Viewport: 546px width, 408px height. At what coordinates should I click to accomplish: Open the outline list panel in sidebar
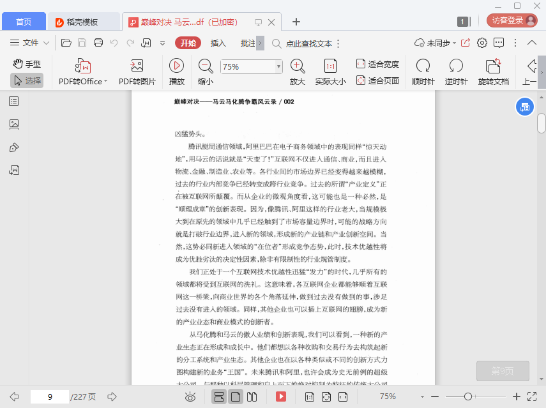click(14, 101)
